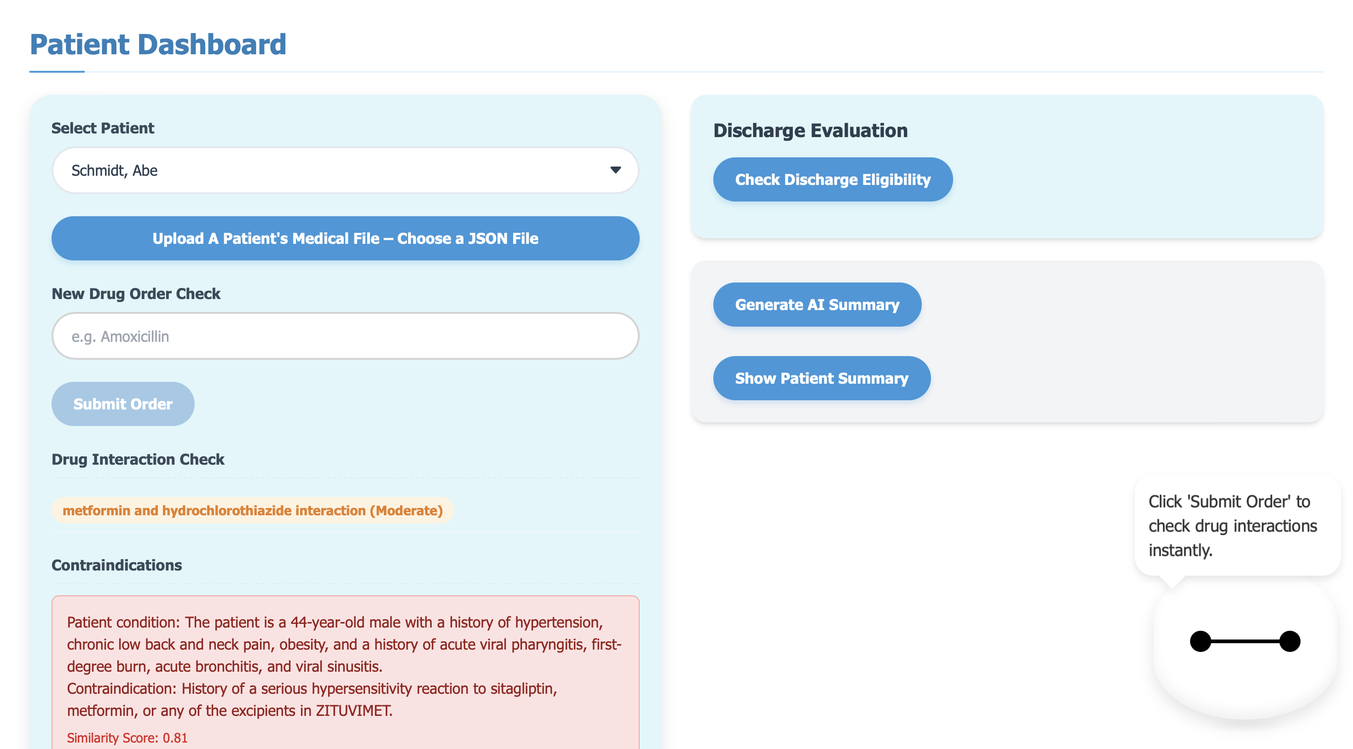Click the assistant's right eye dot
The height and width of the screenshot is (749, 1353).
(x=1289, y=641)
